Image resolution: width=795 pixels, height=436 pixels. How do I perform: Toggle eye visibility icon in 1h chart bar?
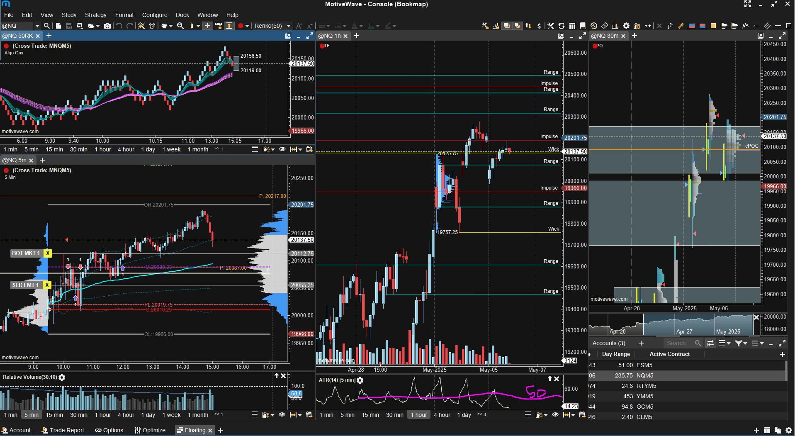555,415
